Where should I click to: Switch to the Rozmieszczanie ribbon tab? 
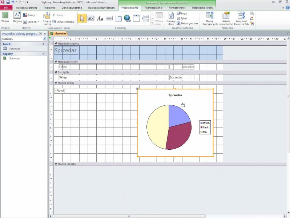[x=153, y=8]
